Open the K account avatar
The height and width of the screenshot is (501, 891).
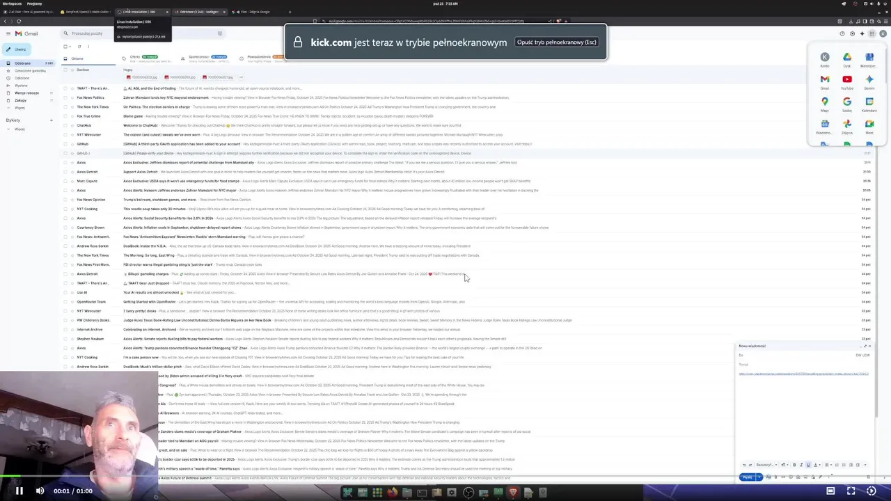pyautogui.click(x=884, y=33)
